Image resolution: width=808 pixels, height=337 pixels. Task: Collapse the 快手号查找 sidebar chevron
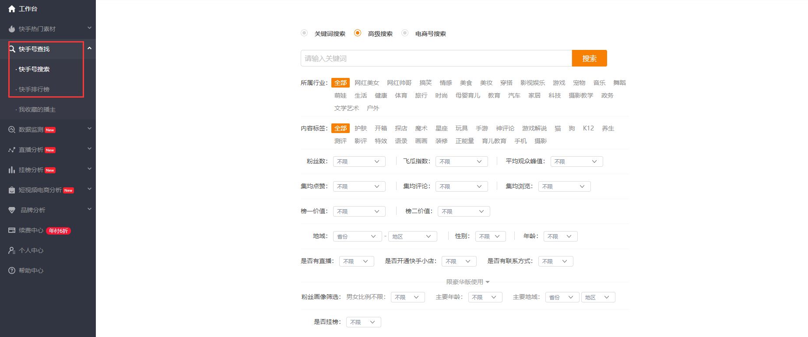pyautogui.click(x=89, y=48)
